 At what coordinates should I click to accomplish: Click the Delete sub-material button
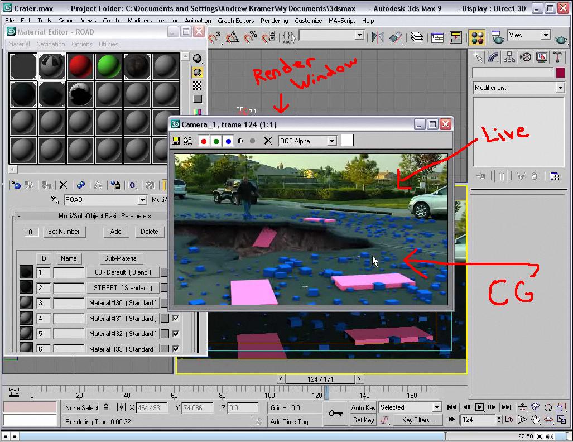click(150, 232)
